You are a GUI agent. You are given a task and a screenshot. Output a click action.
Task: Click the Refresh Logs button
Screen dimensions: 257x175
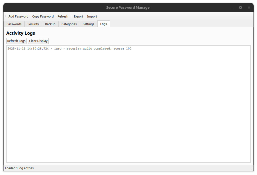pos(16,41)
